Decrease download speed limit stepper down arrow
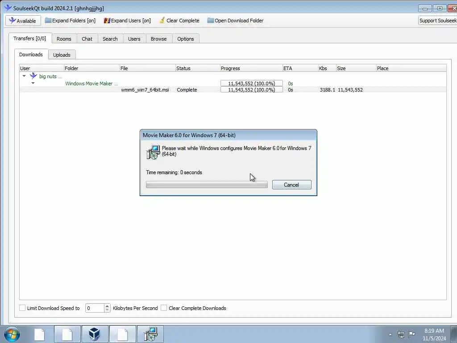Screen dimensions: 457x343 coord(107,310)
